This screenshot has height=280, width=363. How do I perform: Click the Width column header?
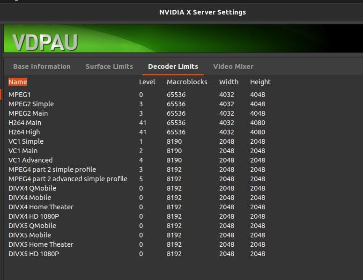(x=229, y=82)
